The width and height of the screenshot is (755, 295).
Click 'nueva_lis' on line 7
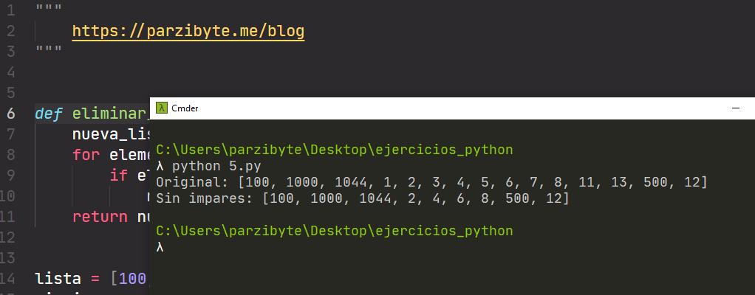[x=111, y=135]
